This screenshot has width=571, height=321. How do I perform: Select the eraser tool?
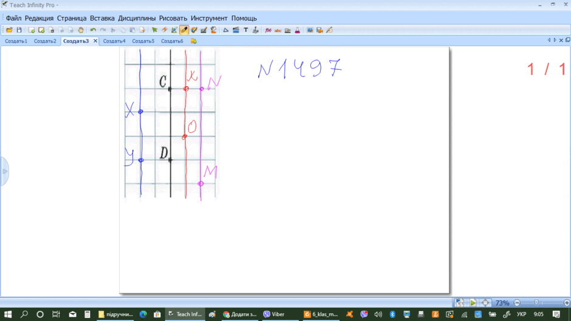click(165, 30)
